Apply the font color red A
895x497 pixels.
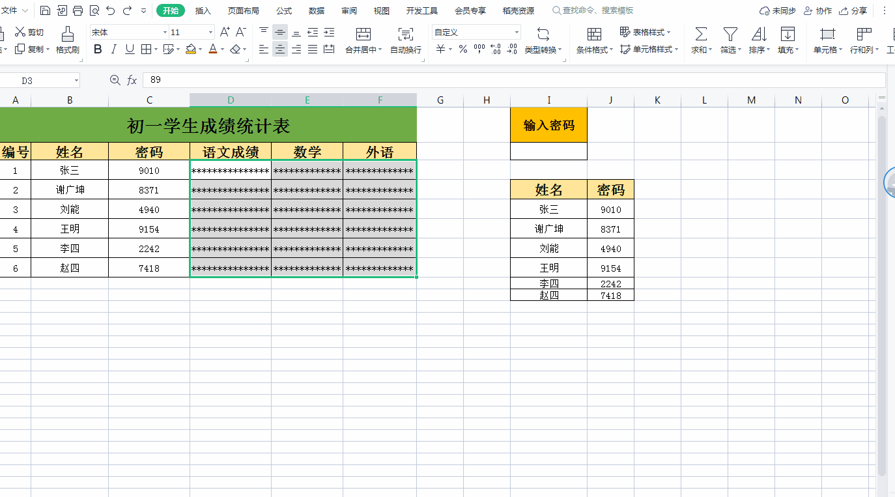coord(212,49)
